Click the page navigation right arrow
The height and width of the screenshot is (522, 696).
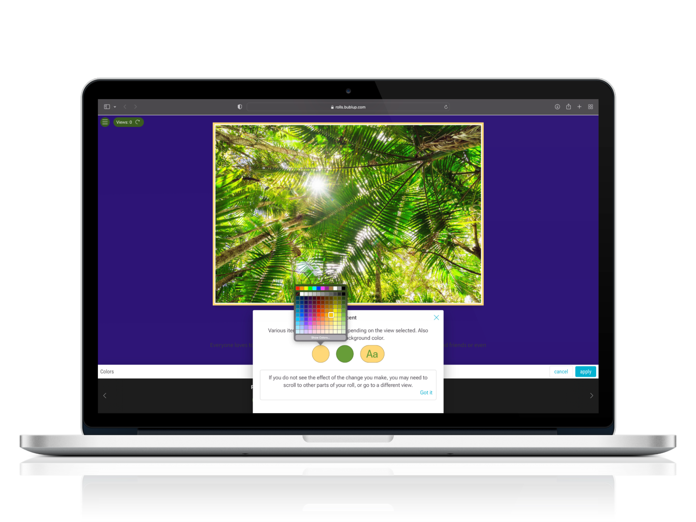pyautogui.click(x=591, y=395)
